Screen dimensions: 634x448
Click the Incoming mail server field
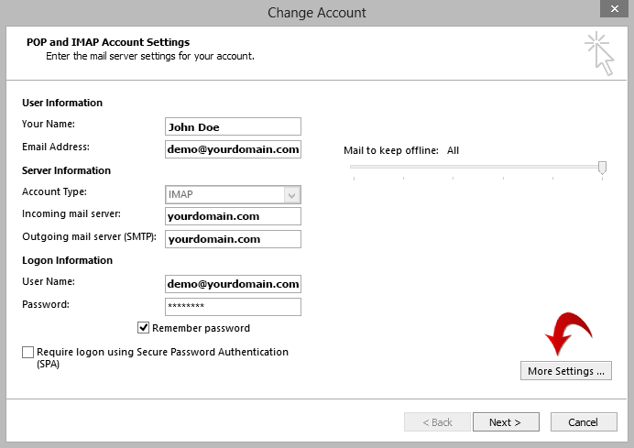coord(233,216)
